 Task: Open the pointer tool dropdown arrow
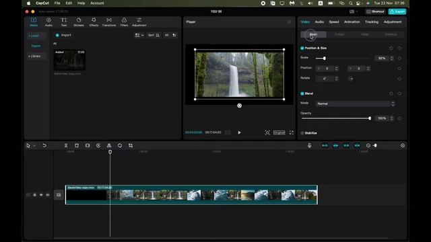(x=34, y=146)
